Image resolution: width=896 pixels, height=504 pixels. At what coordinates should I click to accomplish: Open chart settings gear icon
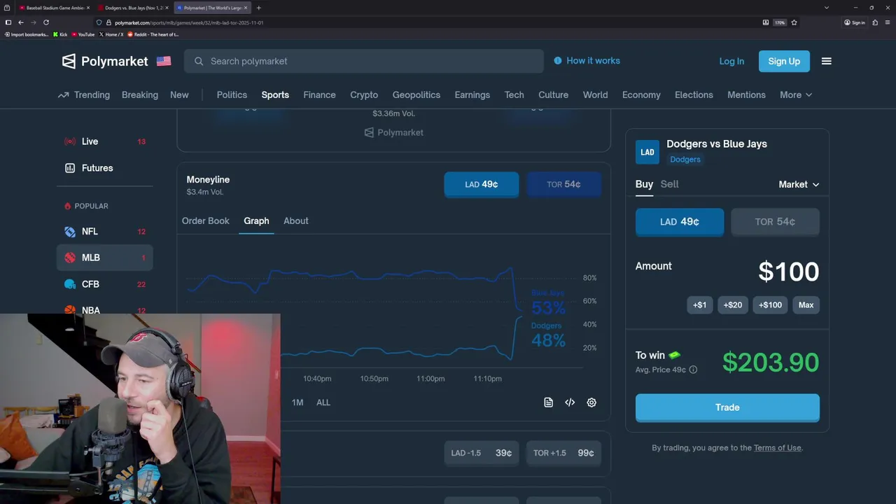pyautogui.click(x=591, y=402)
